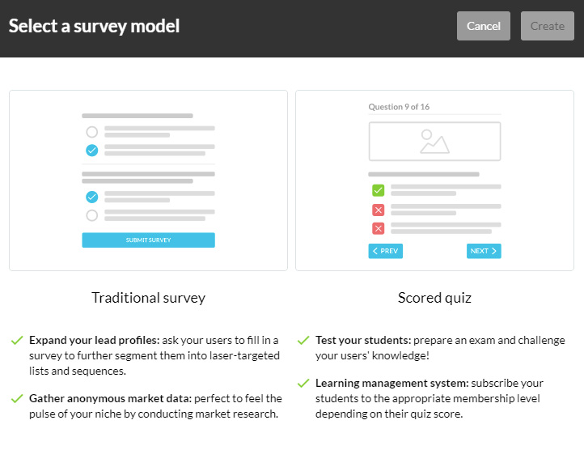Click the second red X answer box
Image resolution: width=584 pixels, height=450 pixels.
[378, 228]
